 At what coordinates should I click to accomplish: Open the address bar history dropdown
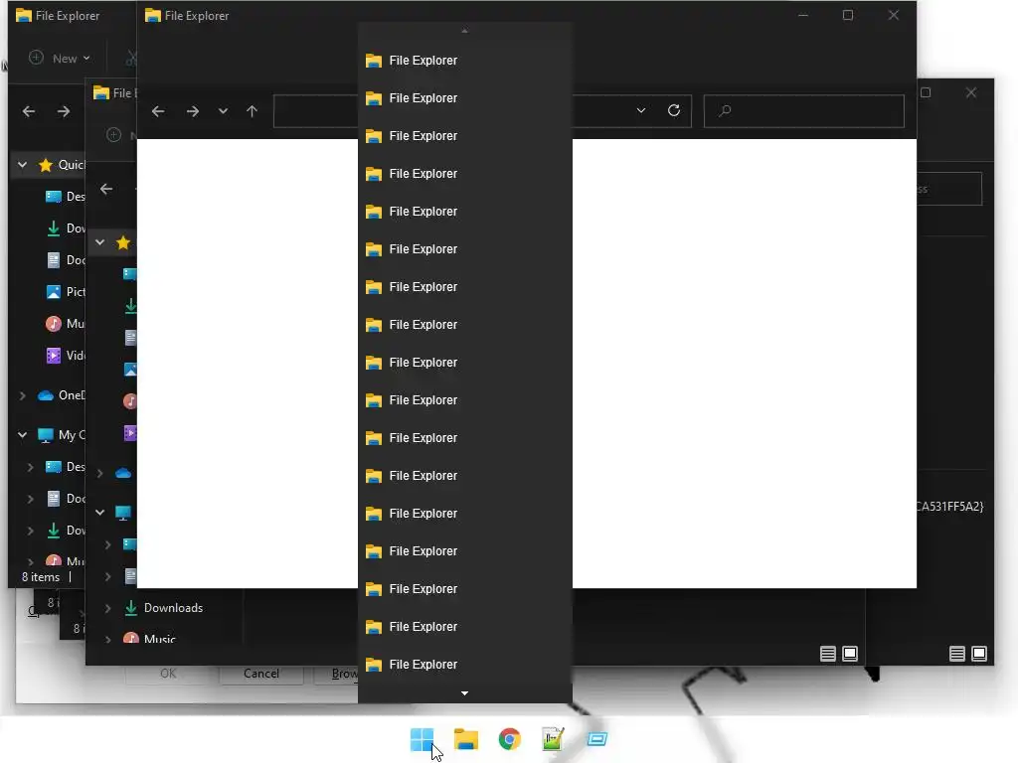(641, 111)
